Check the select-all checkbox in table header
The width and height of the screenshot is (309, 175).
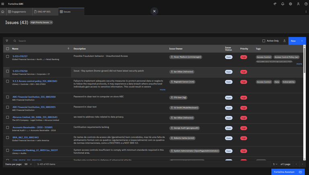(7, 49)
